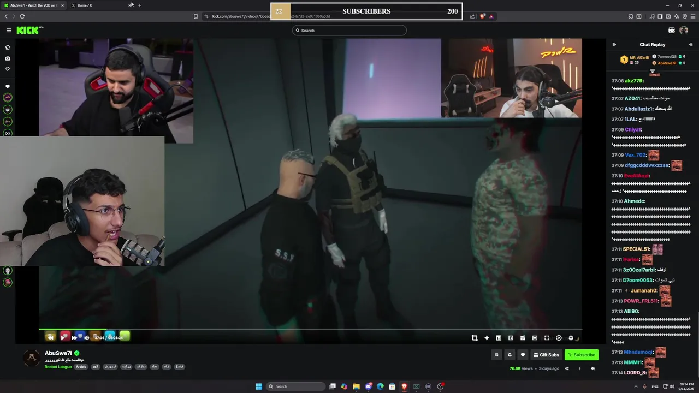Go back in the browser

6,16
